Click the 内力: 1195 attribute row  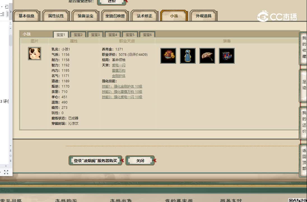61,70
